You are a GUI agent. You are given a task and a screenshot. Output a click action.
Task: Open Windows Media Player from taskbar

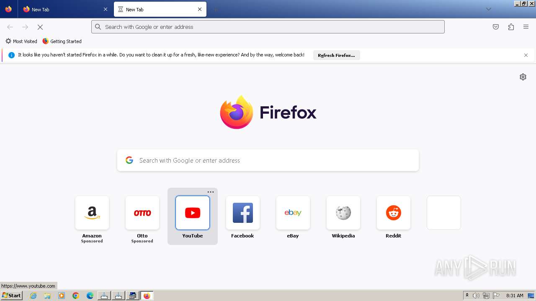62,296
